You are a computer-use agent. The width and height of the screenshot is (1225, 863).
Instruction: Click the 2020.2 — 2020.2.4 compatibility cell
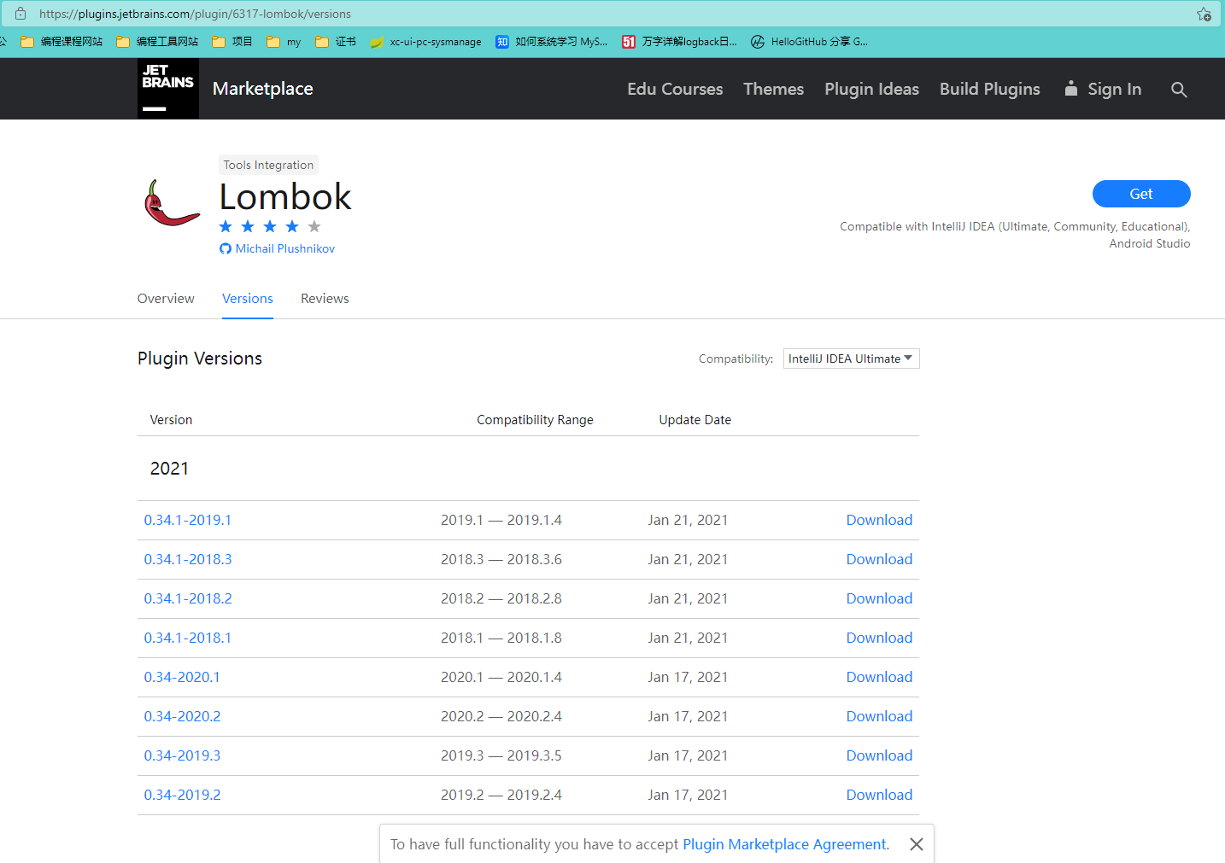501,716
